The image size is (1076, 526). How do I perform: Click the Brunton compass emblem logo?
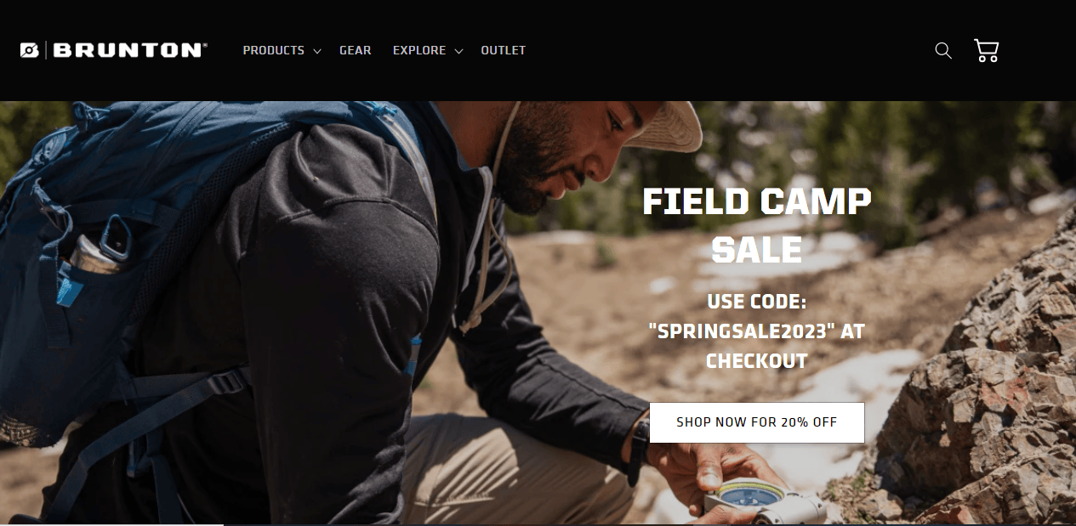(x=30, y=51)
